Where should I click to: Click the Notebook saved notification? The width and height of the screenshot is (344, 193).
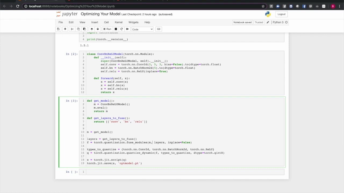pyautogui.click(x=242, y=22)
